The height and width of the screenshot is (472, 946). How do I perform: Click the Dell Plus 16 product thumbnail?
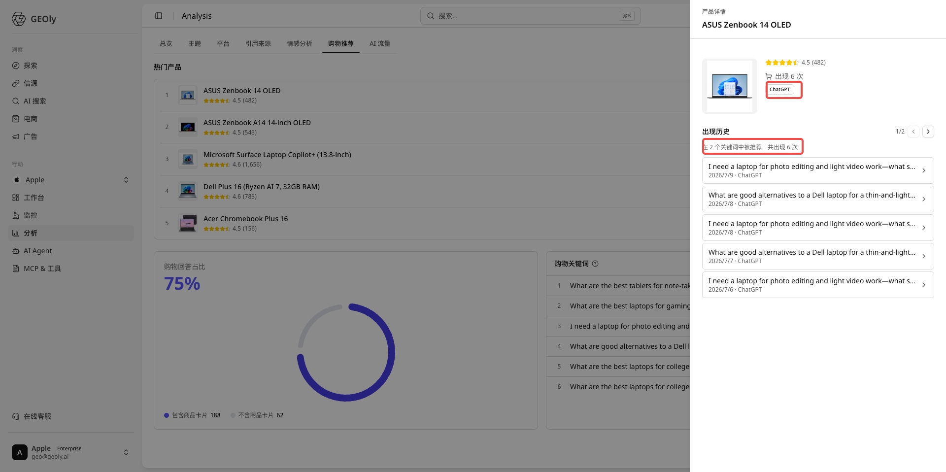click(188, 191)
